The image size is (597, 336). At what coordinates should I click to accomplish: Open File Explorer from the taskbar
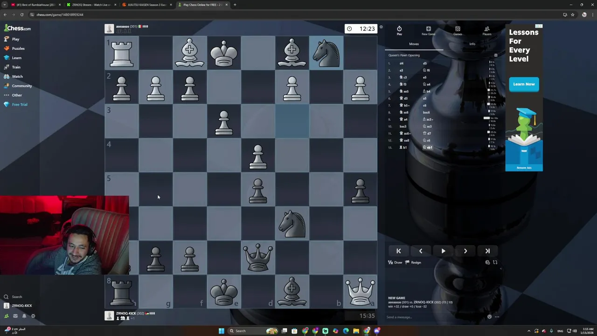coord(356,331)
